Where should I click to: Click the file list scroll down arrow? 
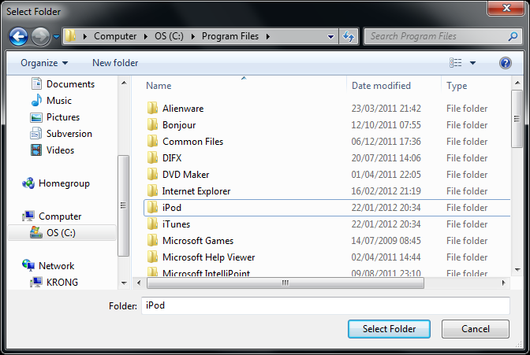pyautogui.click(x=517, y=269)
